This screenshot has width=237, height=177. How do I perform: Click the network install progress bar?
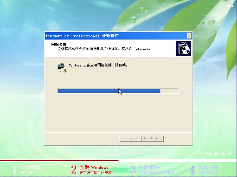118,91
